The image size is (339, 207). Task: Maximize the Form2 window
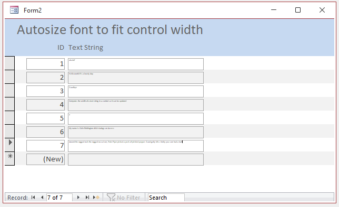point(298,10)
